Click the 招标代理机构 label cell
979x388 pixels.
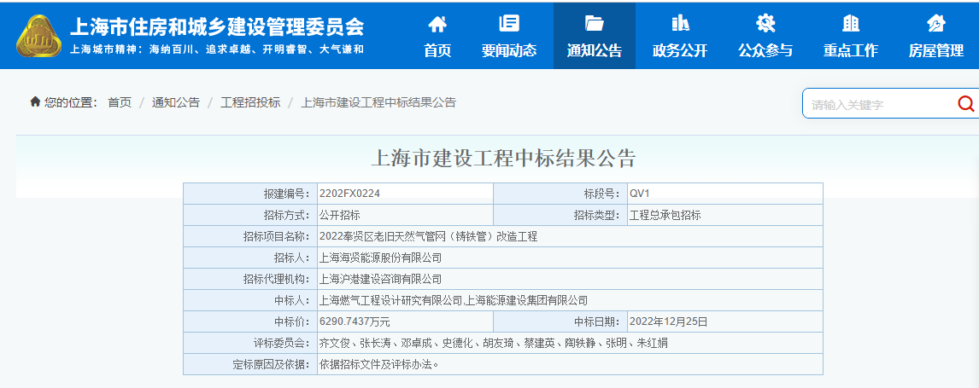click(250, 279)
